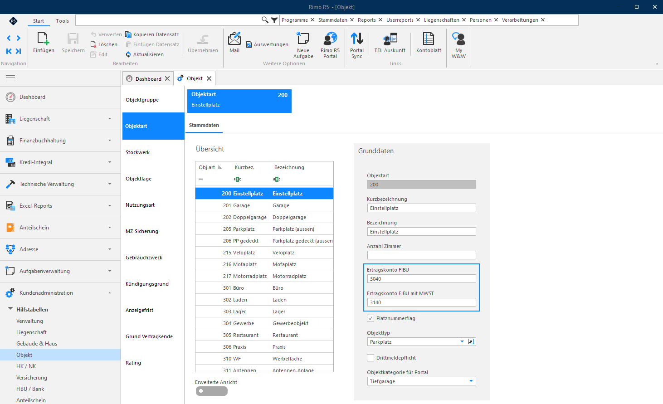Select the Garage row 201 in the table

264,205
